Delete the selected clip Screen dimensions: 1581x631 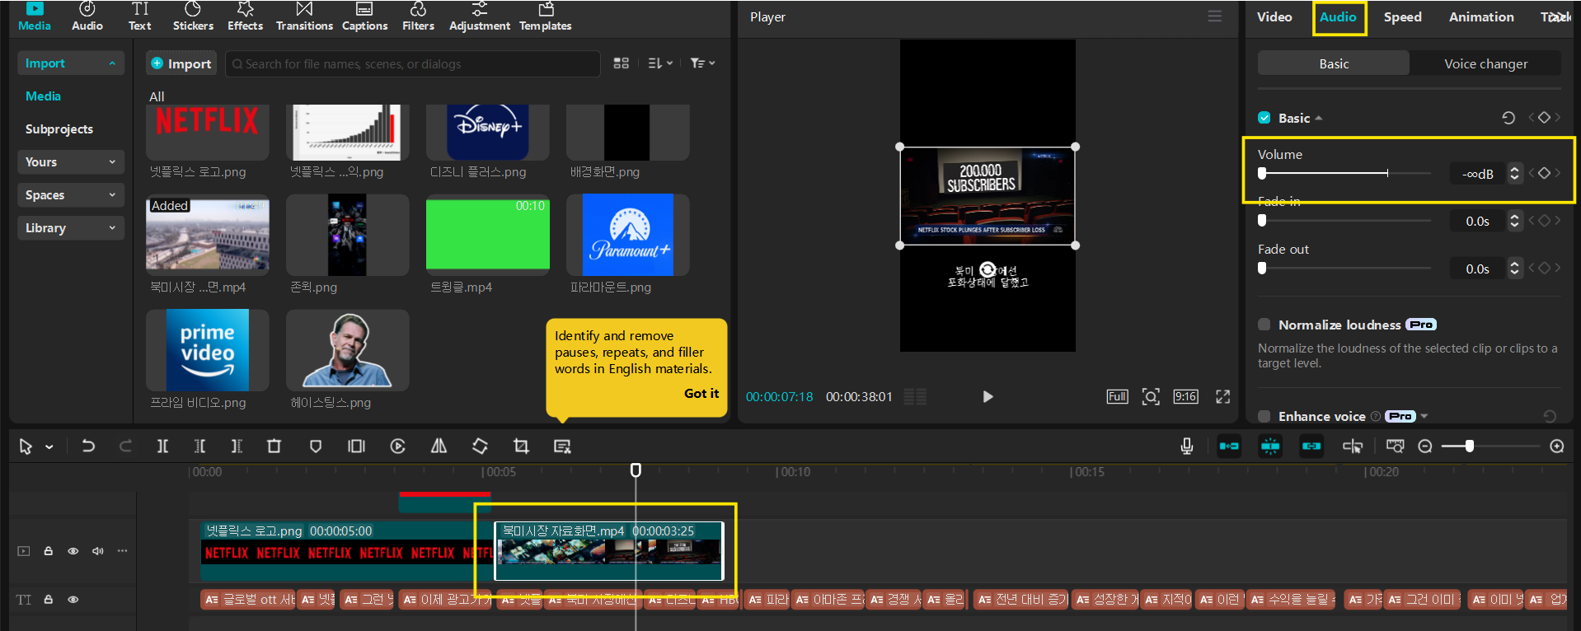click(x=274, y=446)
